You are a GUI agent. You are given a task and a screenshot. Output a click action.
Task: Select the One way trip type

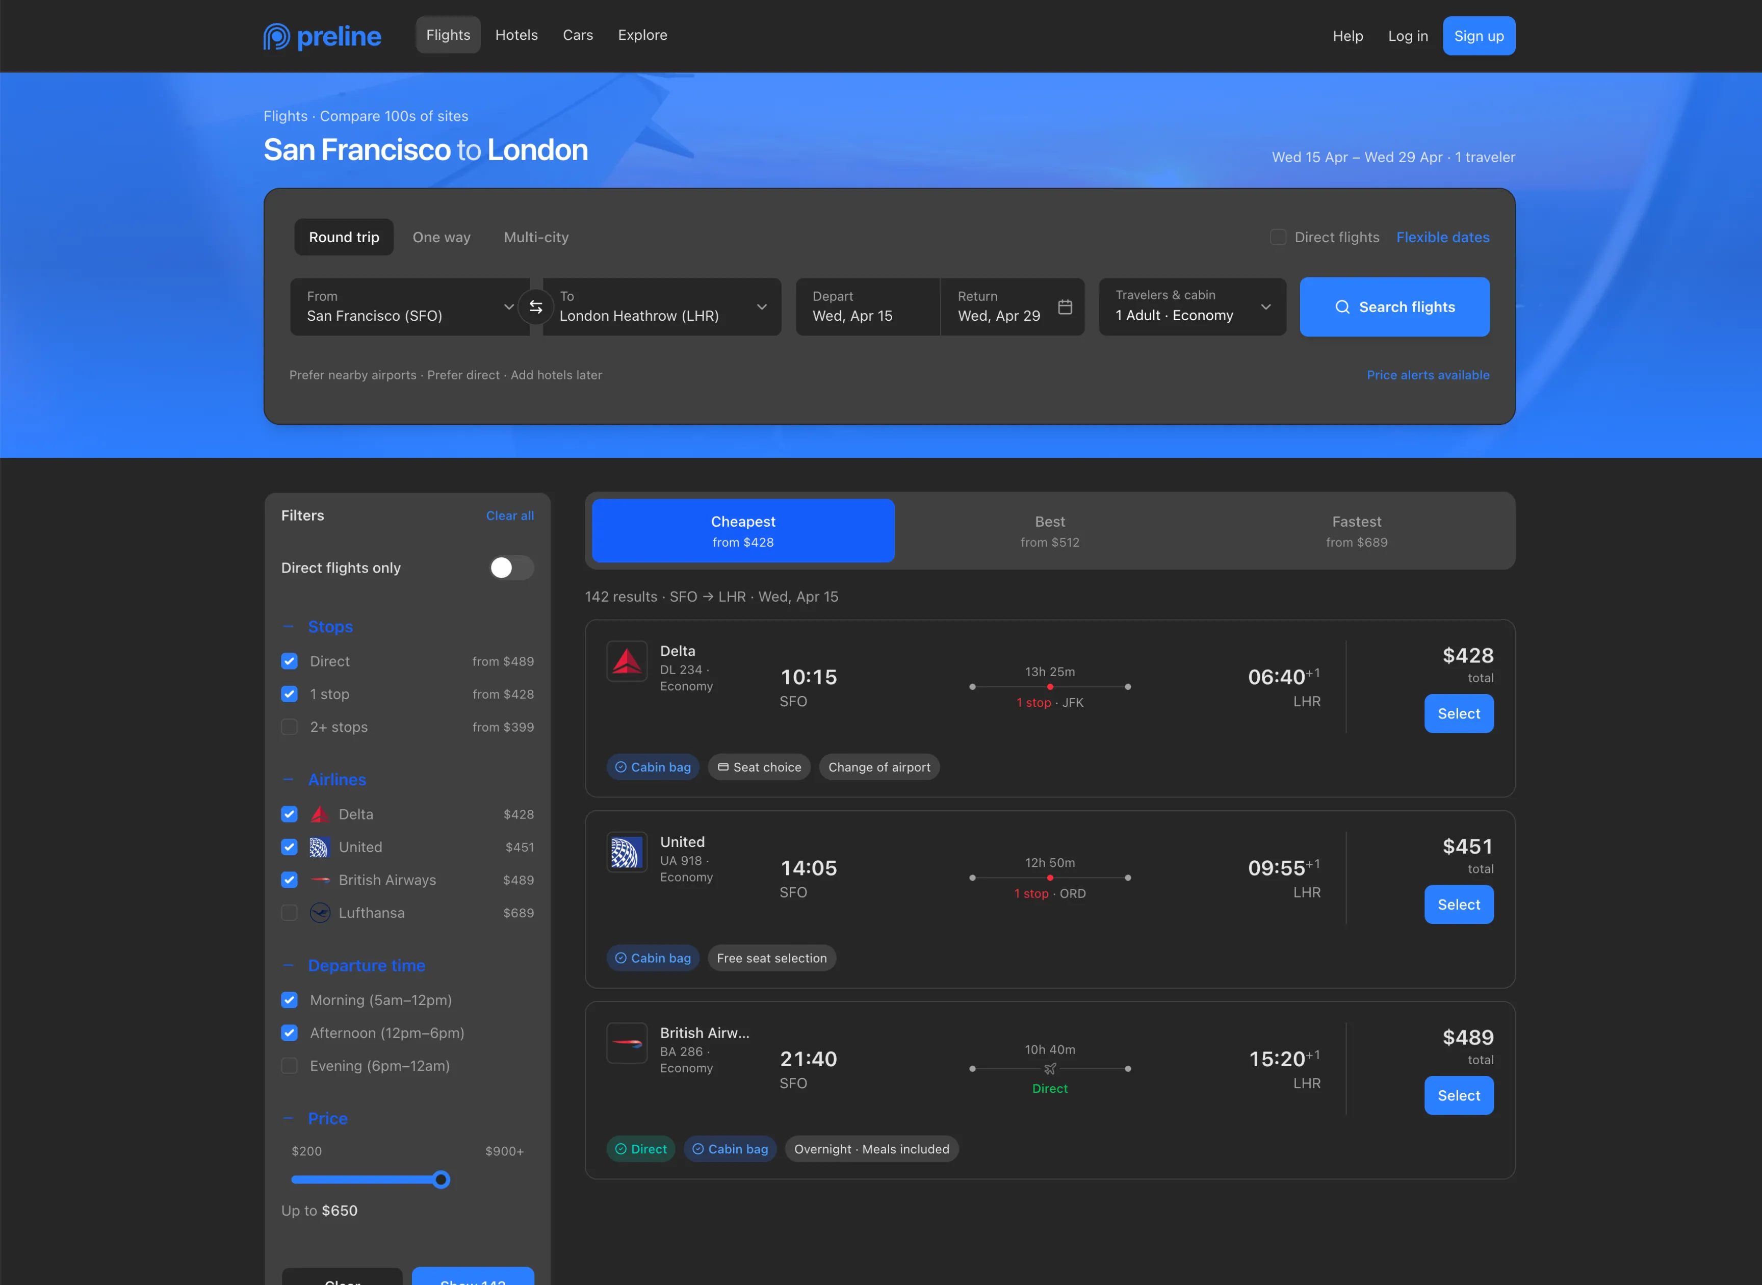tap(442, 237)
